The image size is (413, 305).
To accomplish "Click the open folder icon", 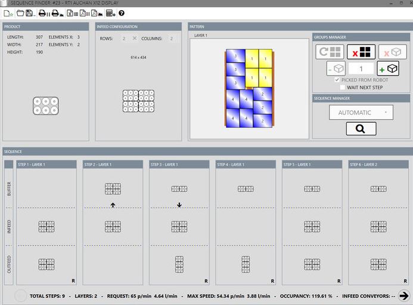I will tap(20, 13).
